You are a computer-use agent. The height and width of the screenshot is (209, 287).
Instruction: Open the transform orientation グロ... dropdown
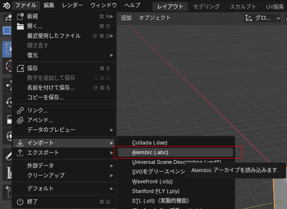262,18
